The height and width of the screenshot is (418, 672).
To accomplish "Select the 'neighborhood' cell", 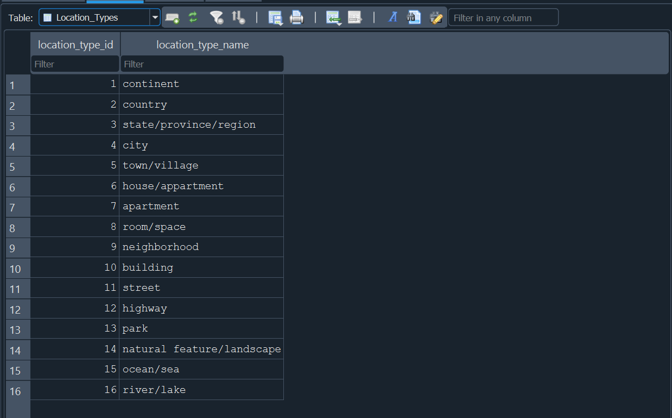I will pos(201,247).
